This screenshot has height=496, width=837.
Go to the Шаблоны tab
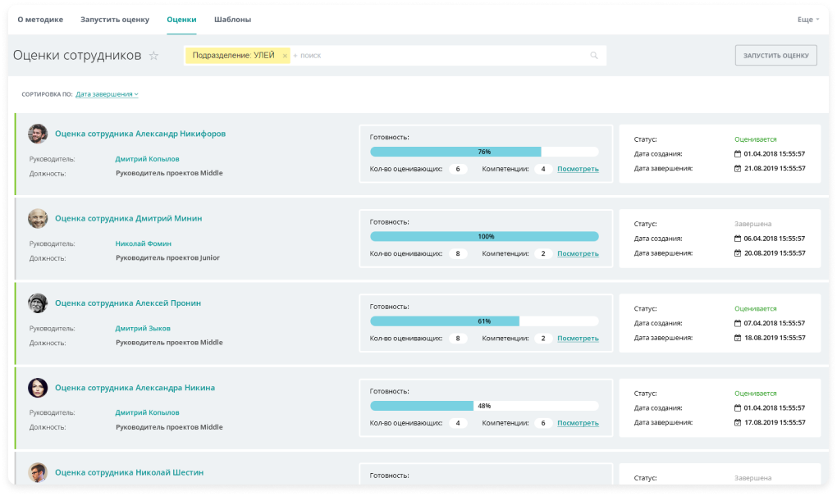coord(233,20)
